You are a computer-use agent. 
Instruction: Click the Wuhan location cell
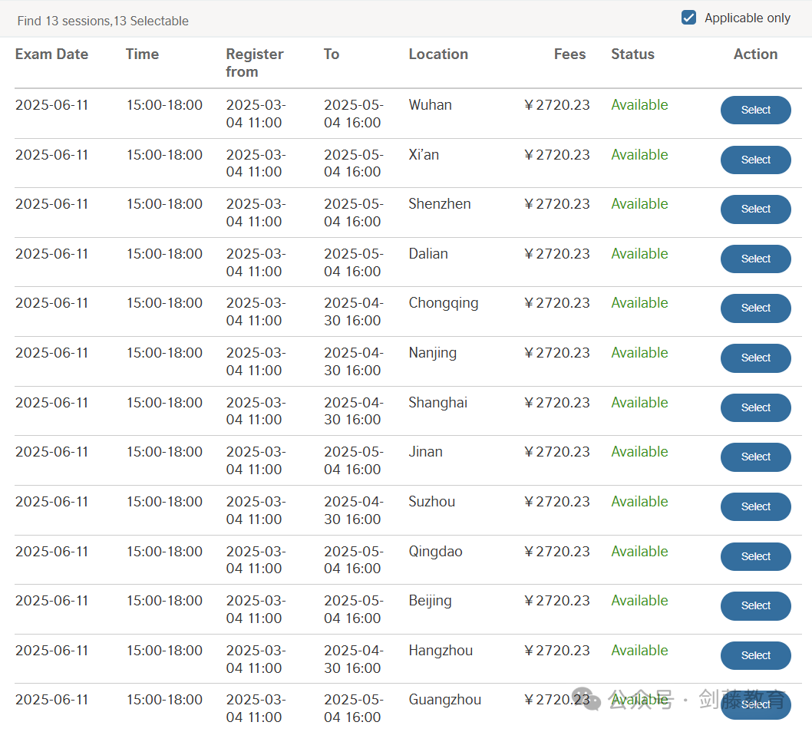[431, 105]
